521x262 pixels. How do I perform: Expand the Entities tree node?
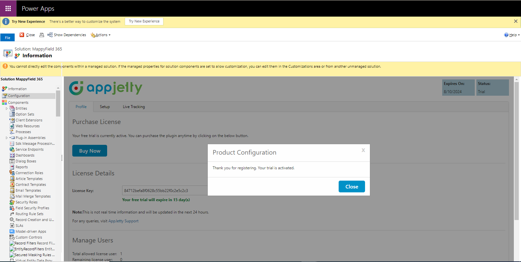click(7, 109)
